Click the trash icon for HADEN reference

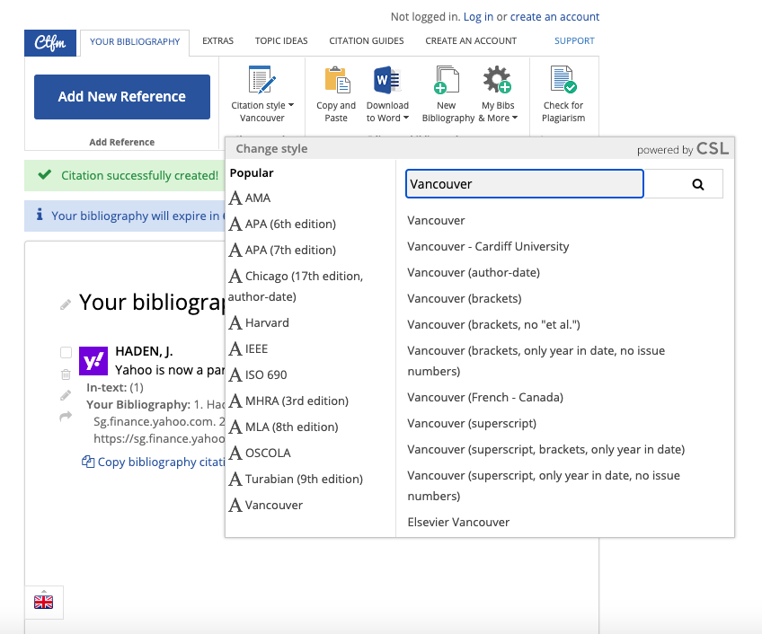click(66, 374)
